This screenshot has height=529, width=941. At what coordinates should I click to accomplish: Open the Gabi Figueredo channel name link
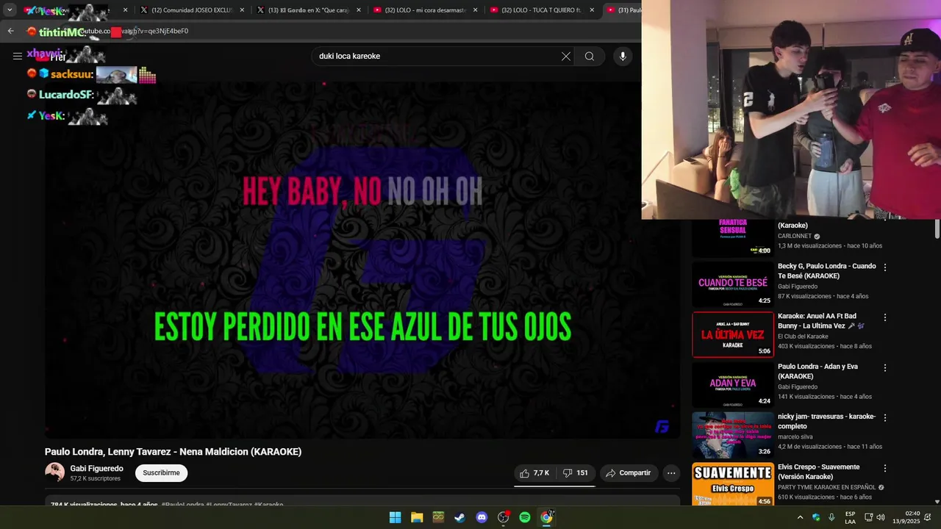(x=96, y=469)
